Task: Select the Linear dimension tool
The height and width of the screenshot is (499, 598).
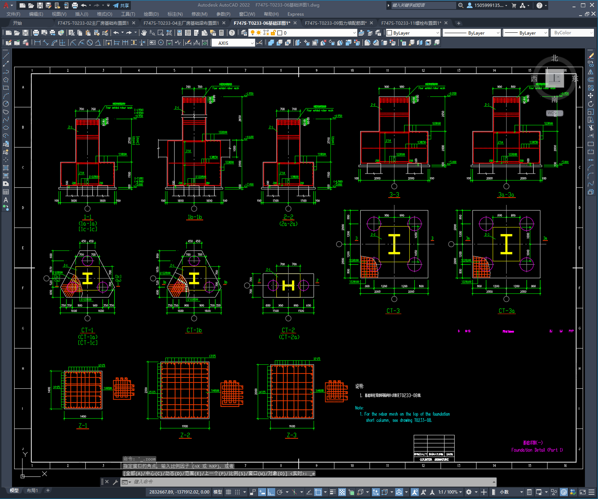Action: (37, 43)
